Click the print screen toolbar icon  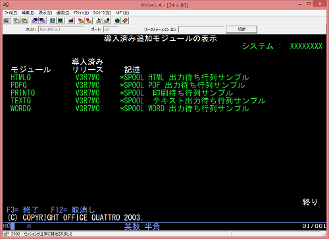point(7,20)
